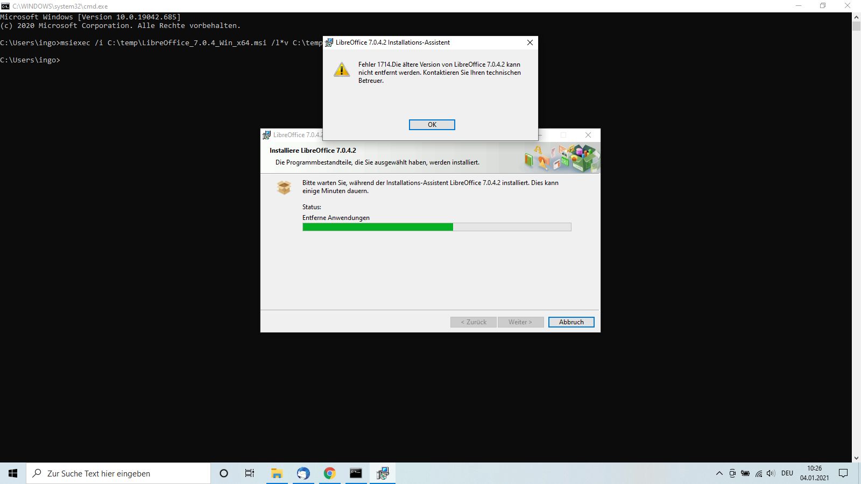Click 'Microsoft Windows [Version' line in cmd

pyautogui.click(x=90, y=17)
